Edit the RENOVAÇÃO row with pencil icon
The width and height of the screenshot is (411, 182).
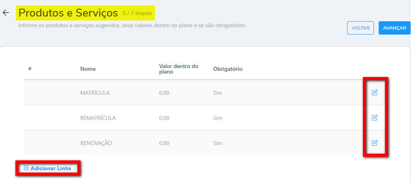[x=374, y=143]
